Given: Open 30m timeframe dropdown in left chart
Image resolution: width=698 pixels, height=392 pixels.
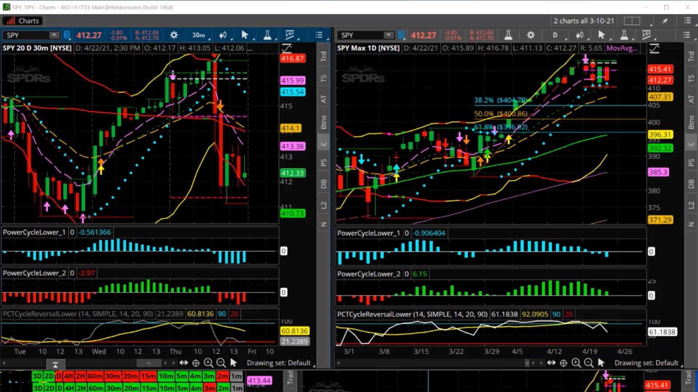Looking at the screenshot, I should 200,35.
